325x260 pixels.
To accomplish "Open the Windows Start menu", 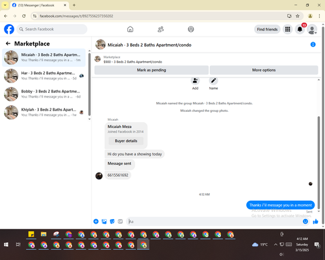I will (x=6, y=244).
